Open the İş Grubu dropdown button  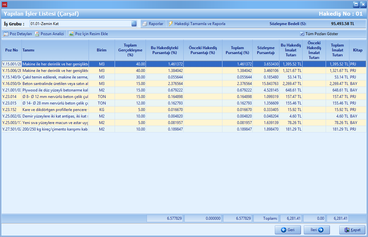[x=134, y=24]
